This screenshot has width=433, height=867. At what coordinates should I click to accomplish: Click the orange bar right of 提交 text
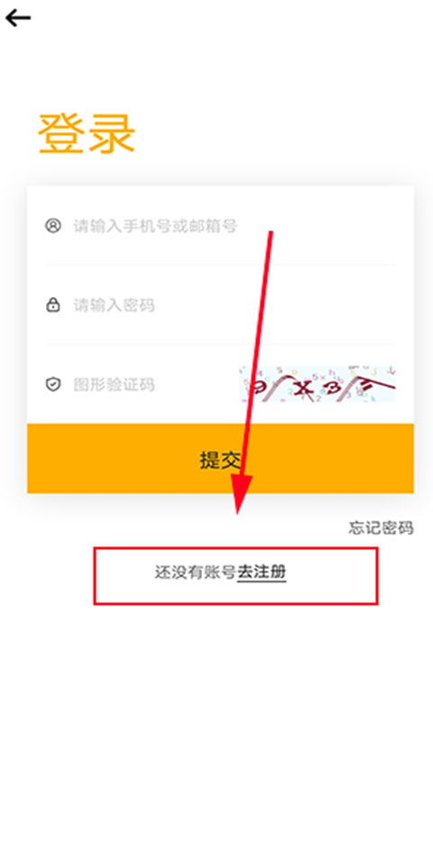331,459
